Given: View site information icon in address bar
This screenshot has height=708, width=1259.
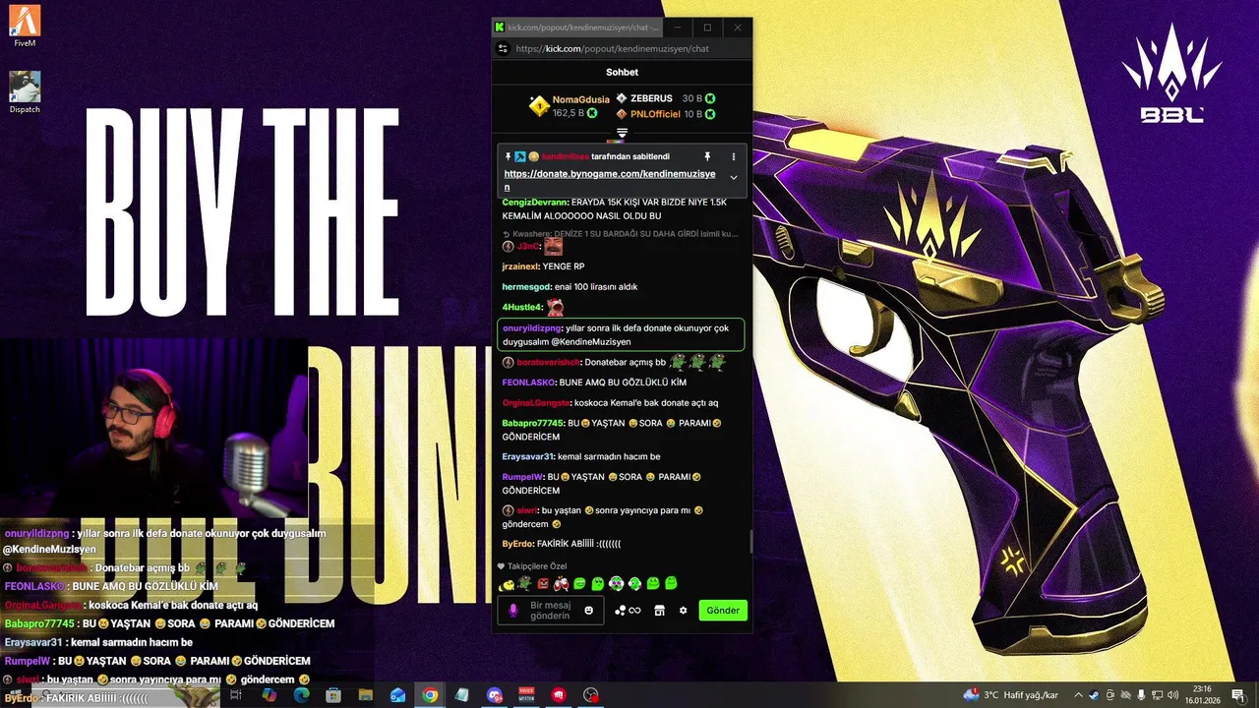Looking at the screenshot, I should 503,48.
